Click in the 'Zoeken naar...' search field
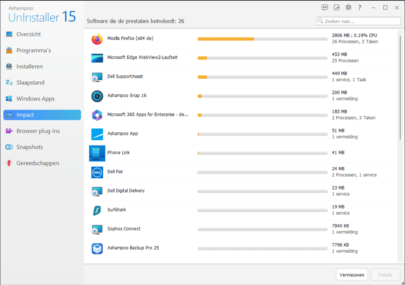405x285 pixels. [359, 21]
